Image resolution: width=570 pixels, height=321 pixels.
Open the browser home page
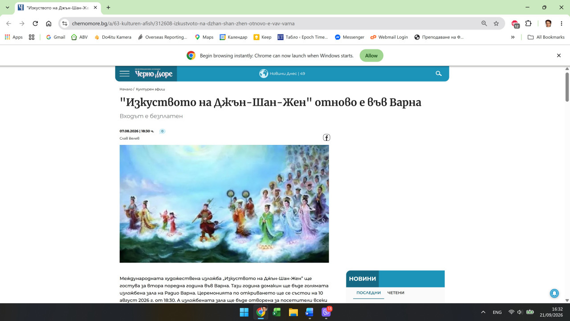(49, 24)
